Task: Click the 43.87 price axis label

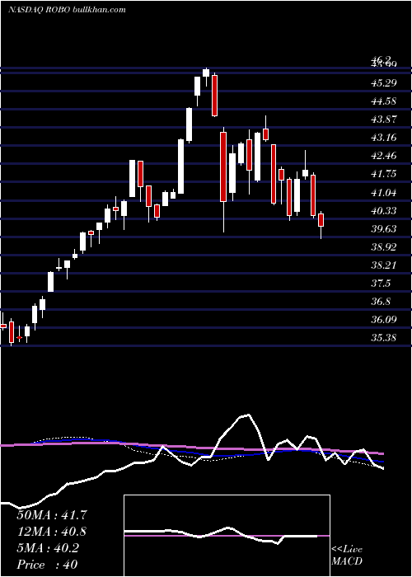Action: pyautogui.click(x=384, y=120)
